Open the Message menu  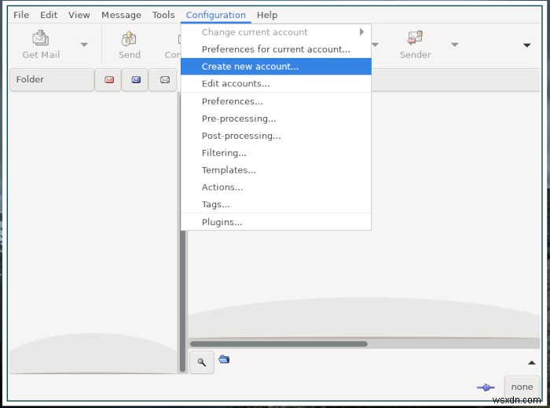coord(121,15)
